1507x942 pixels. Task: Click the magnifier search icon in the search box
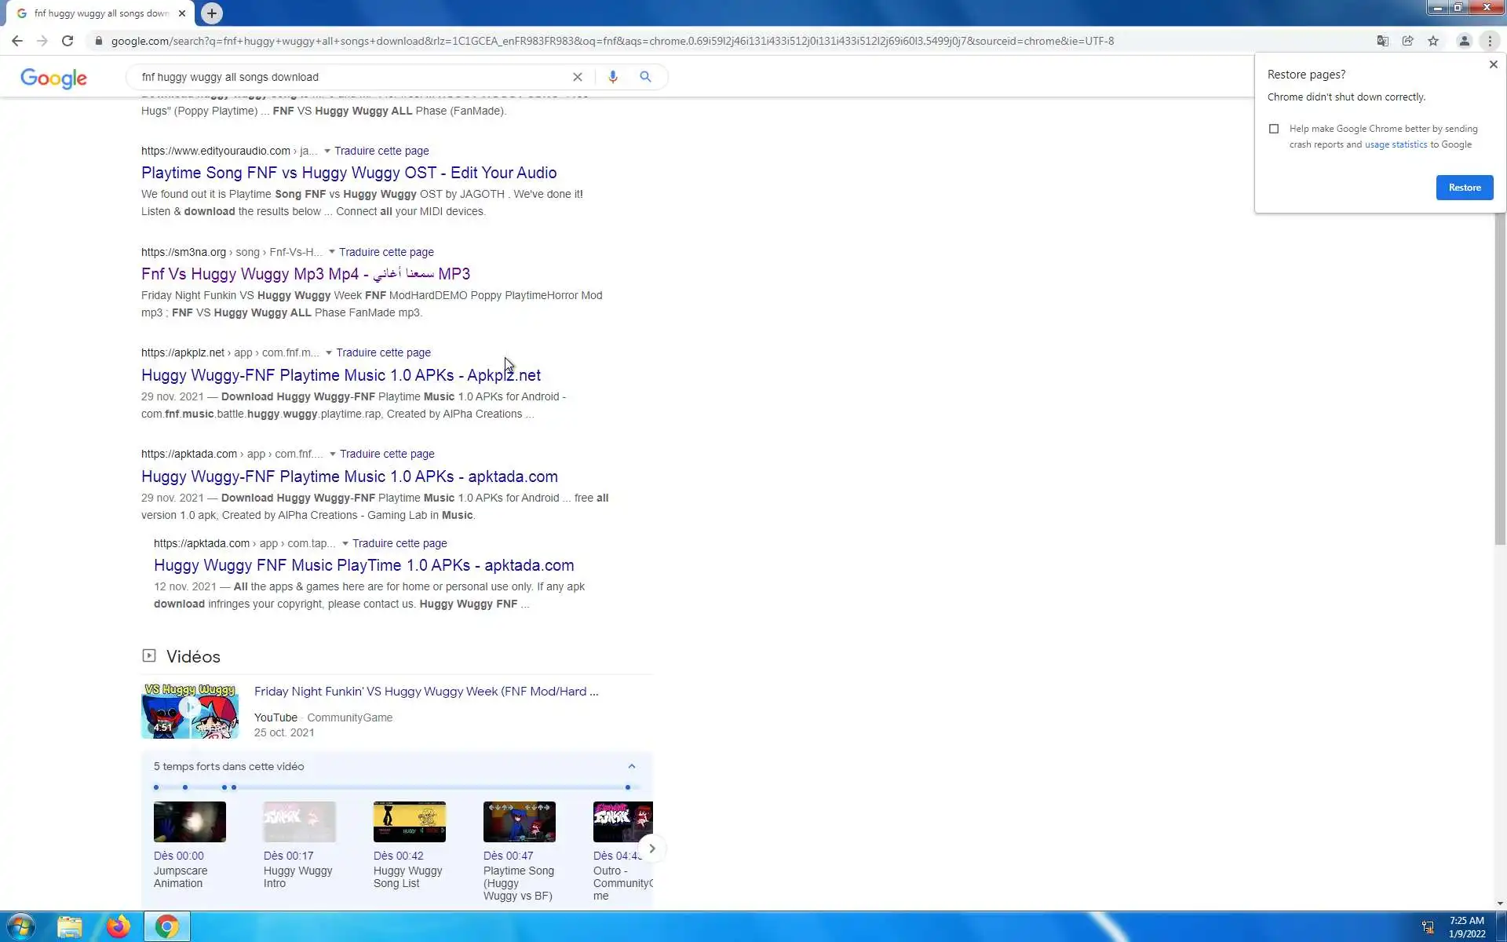(645, 77)
